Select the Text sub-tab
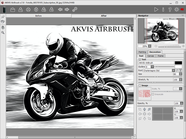This screenshot has width=186, height=139. point(141,56)
